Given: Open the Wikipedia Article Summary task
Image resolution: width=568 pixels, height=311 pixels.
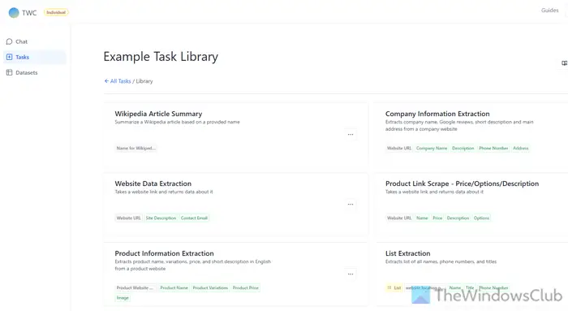Looking at the screenshot, I should tap(158, 114).
